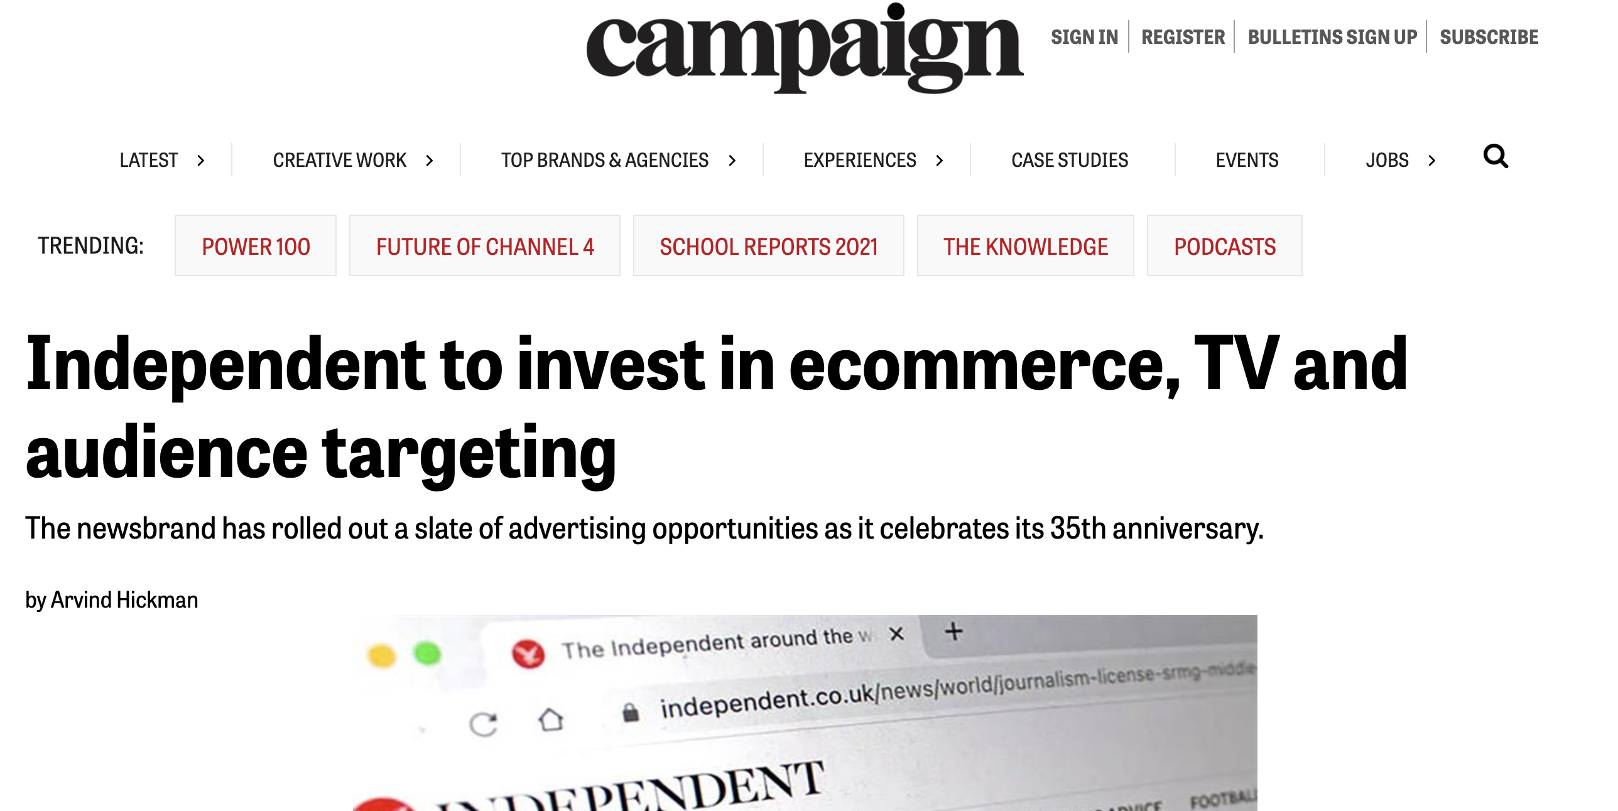Open Bulletins Sign Up link
This screenshot has width=1618, height=811.
(1332, 37)
